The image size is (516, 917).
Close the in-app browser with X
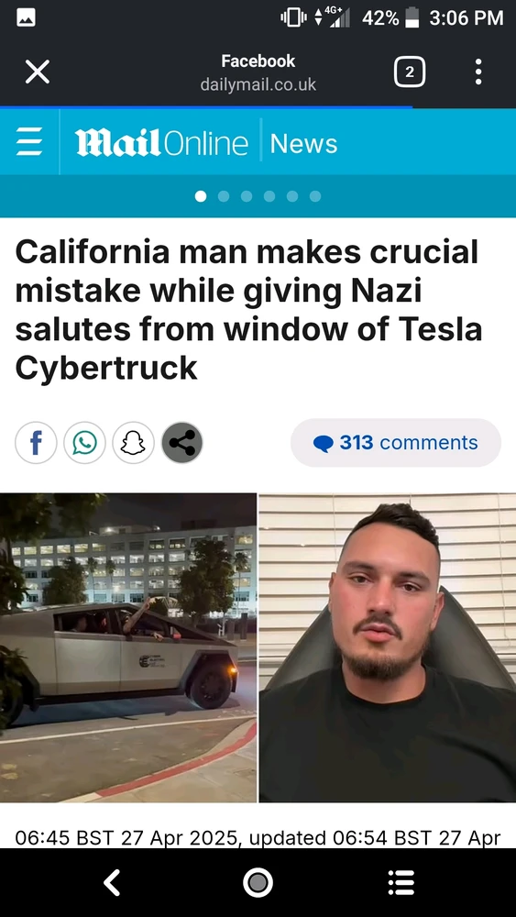click(37, 72)
